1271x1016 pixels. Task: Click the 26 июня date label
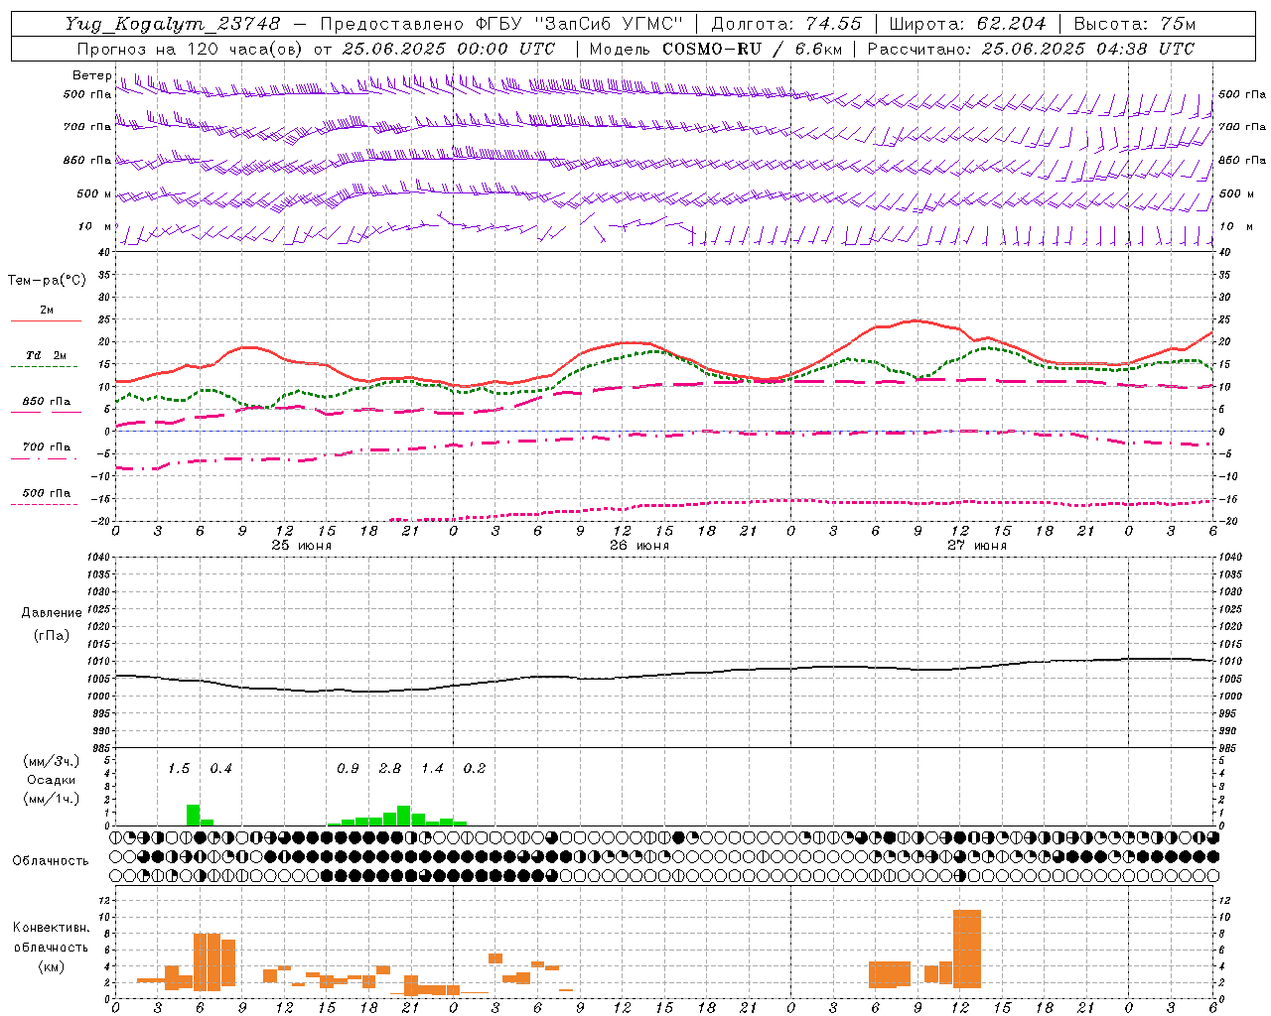click(x=639, y=545)
